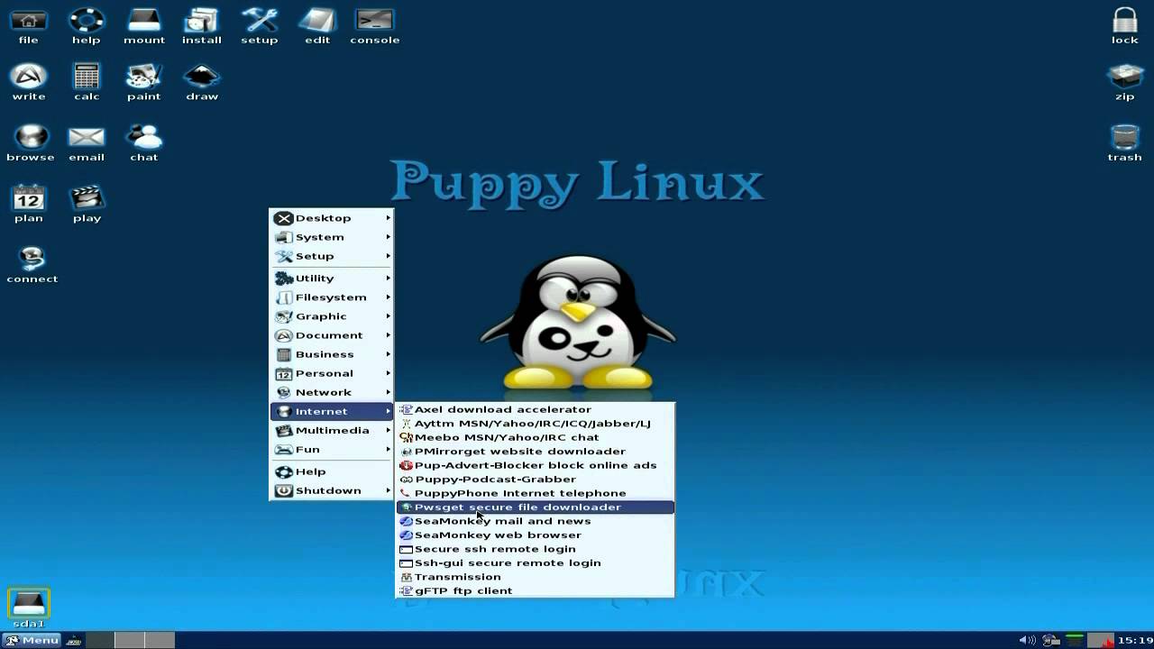Launch the paint desktop icon
The width and height of the screenshot is (1154, 649).
144,82
